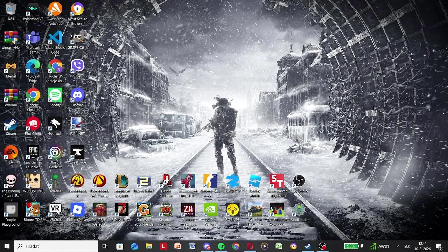Open Epic Games Launcher shortcut
This screenshot has width=448, height=252.
point(33,157)
